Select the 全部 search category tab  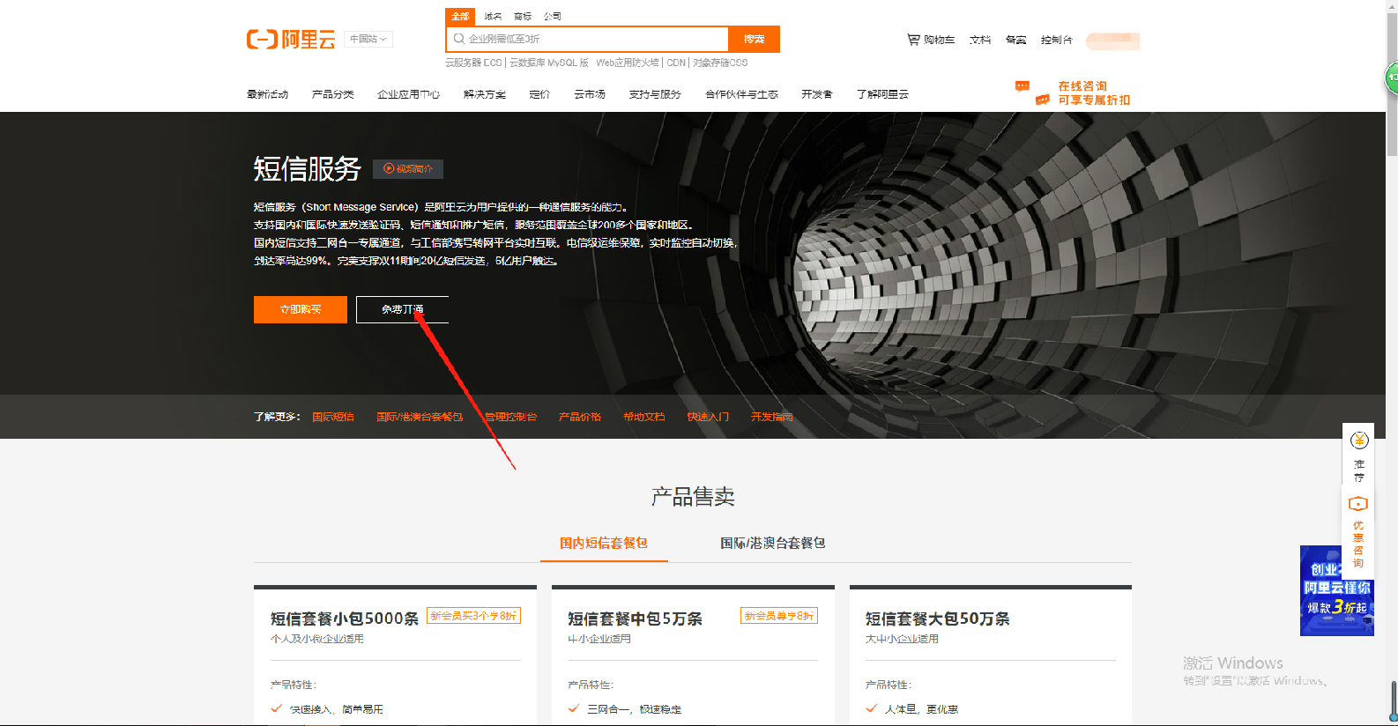pos(460,16)
